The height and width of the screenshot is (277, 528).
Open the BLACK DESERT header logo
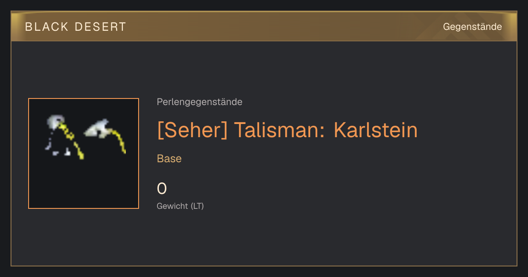coord(76,27)
